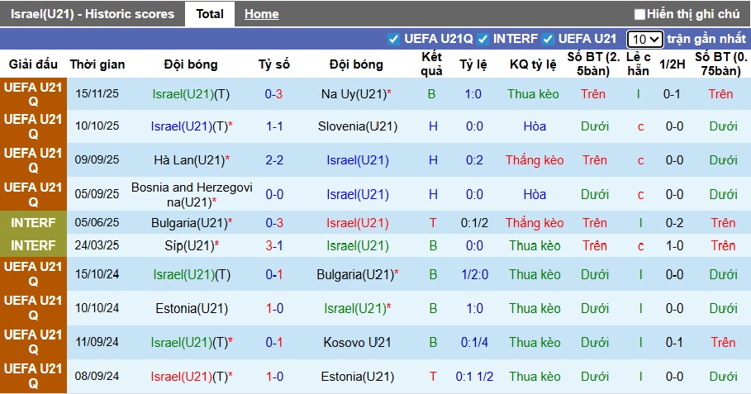Open Bosnia and Herzegovina(U21) team link

(192, 194)
